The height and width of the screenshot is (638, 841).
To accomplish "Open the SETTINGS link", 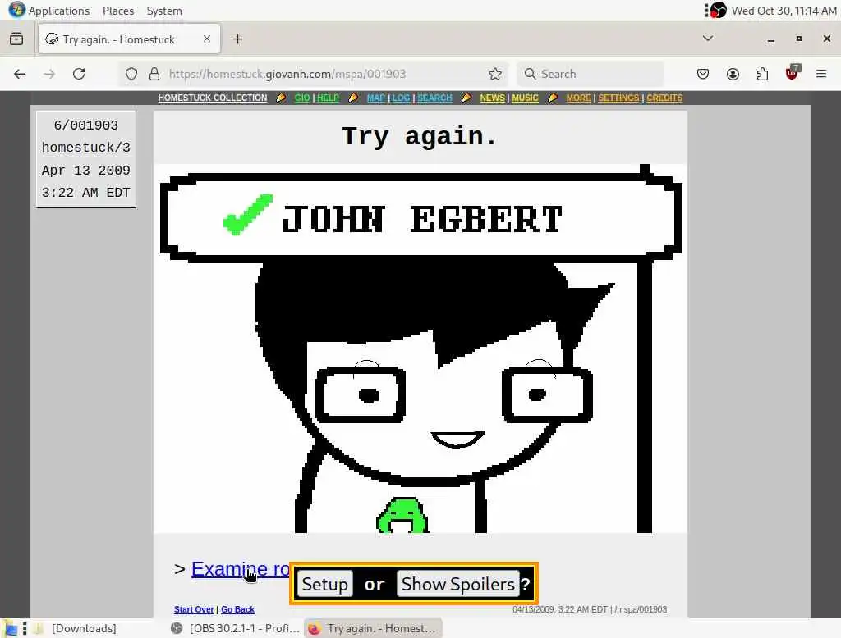I will pos(618,98).
